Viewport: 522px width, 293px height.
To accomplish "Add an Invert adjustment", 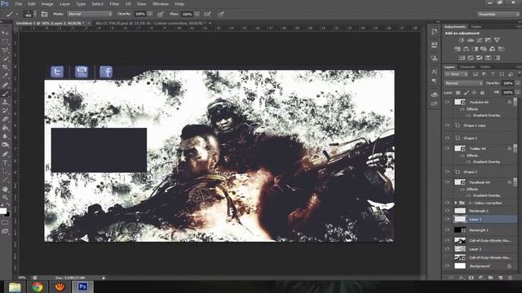I will point(462,58).
